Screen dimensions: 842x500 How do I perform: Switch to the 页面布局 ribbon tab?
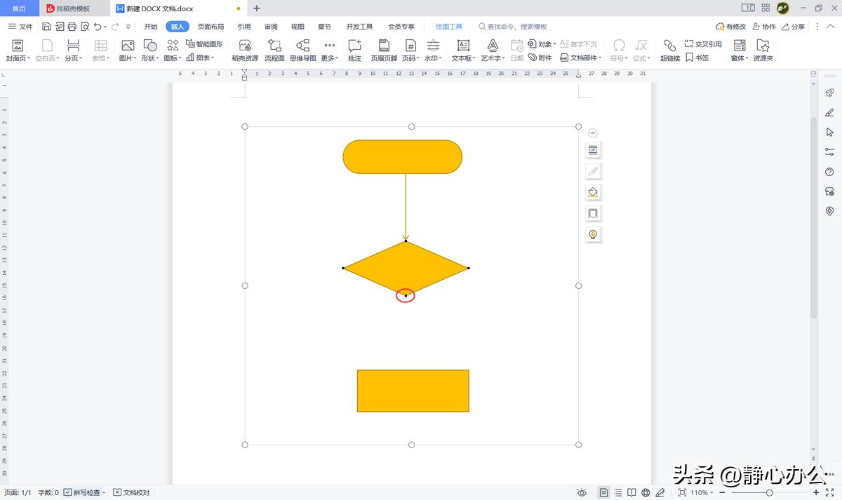(210, 27)
